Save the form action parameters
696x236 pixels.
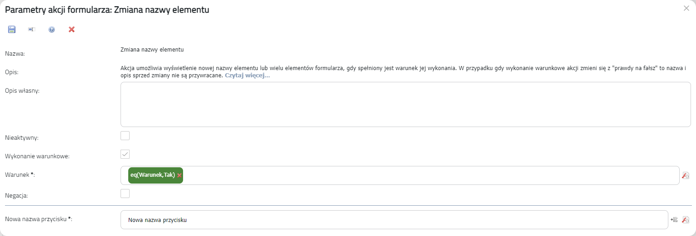(12, 29)
